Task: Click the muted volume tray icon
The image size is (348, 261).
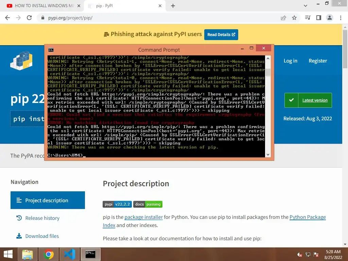Action: (x=300, y=255)
